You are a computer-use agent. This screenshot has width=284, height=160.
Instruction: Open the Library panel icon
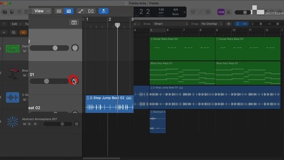point(4,12)
